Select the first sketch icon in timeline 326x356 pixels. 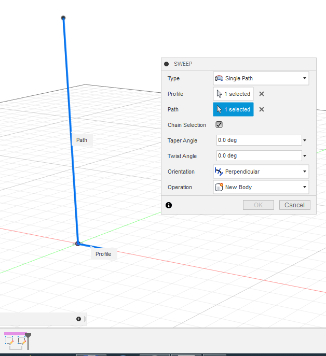tap(9, 340)
